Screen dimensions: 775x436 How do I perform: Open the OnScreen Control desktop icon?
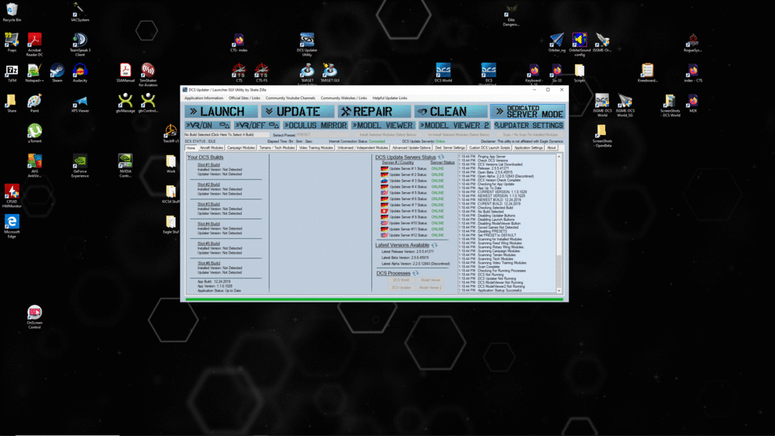click(34, 317)
